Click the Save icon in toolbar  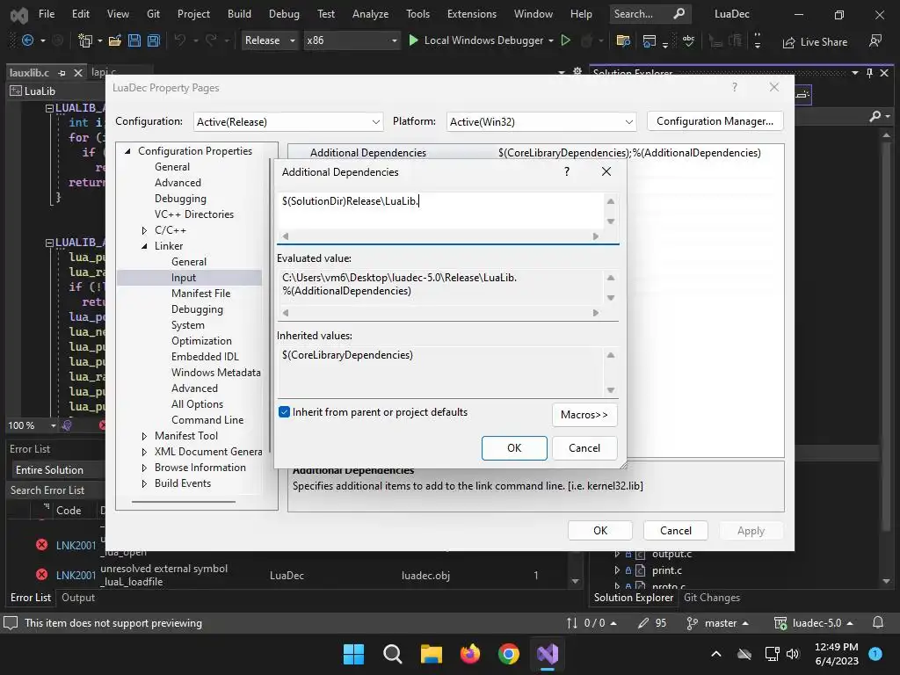point(134,40)
